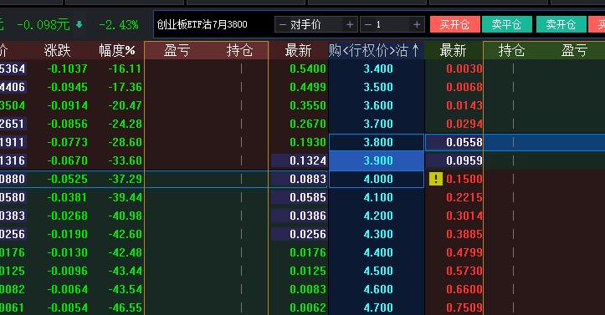The width and height of the screenshot is (605, 315).
Task: Click the quantity field showing 1
Action: tap(392, 24)
